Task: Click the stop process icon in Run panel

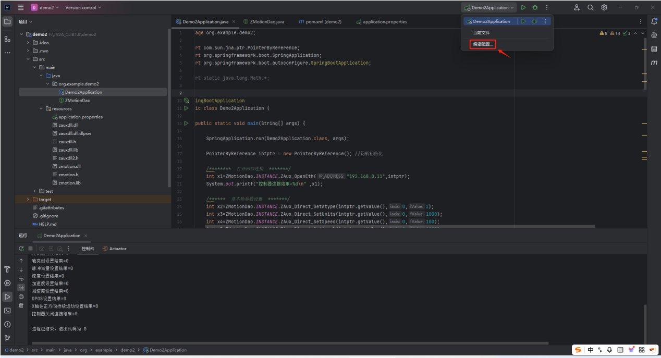Action: point(30,249)
